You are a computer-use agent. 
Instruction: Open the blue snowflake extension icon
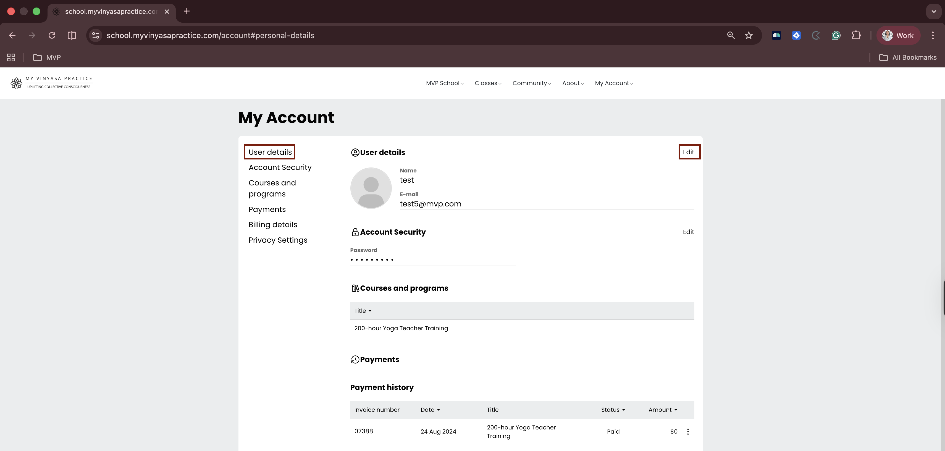pos(796,35)
